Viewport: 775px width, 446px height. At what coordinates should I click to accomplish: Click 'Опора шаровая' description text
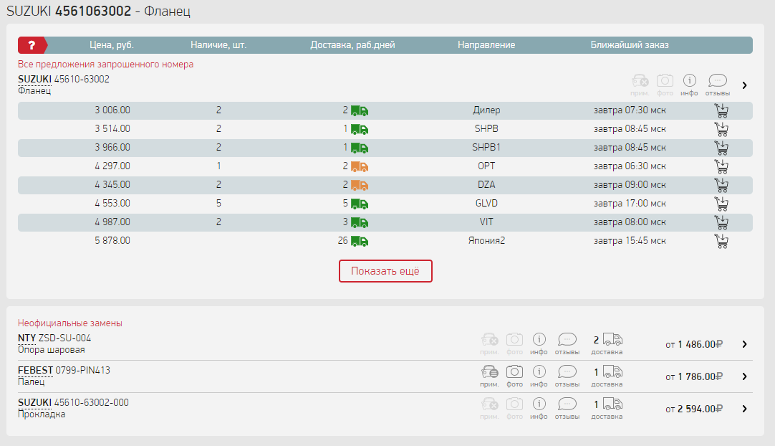(x=52, y=349)
